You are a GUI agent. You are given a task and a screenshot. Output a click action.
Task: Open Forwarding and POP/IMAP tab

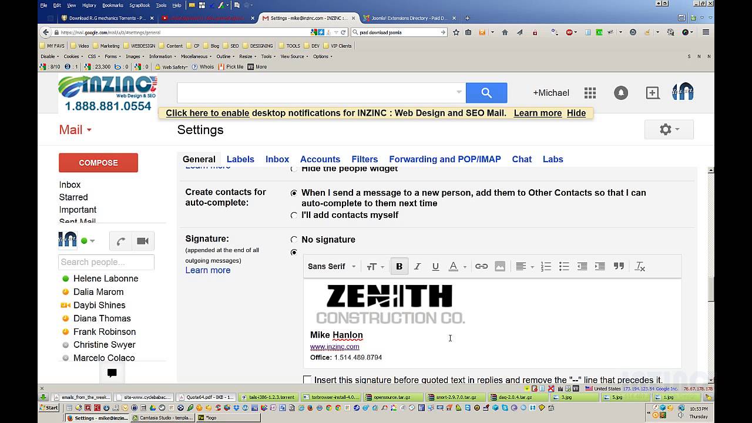click(445, 159)
